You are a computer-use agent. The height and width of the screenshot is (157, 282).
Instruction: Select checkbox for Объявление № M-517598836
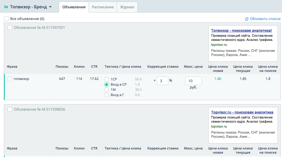(x=10, y=109)
